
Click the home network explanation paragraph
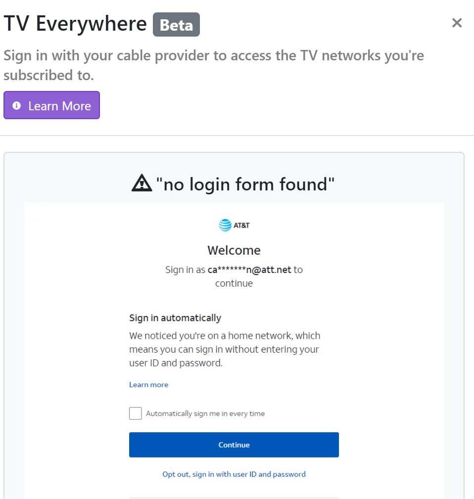point(225,349)
